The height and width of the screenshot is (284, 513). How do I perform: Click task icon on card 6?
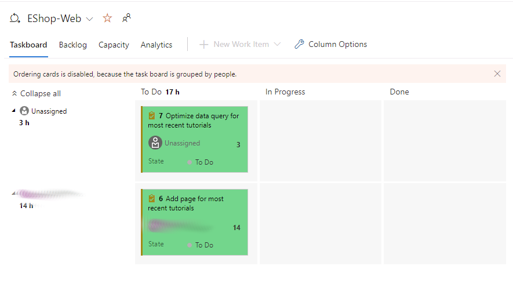[x=152, y=199]
